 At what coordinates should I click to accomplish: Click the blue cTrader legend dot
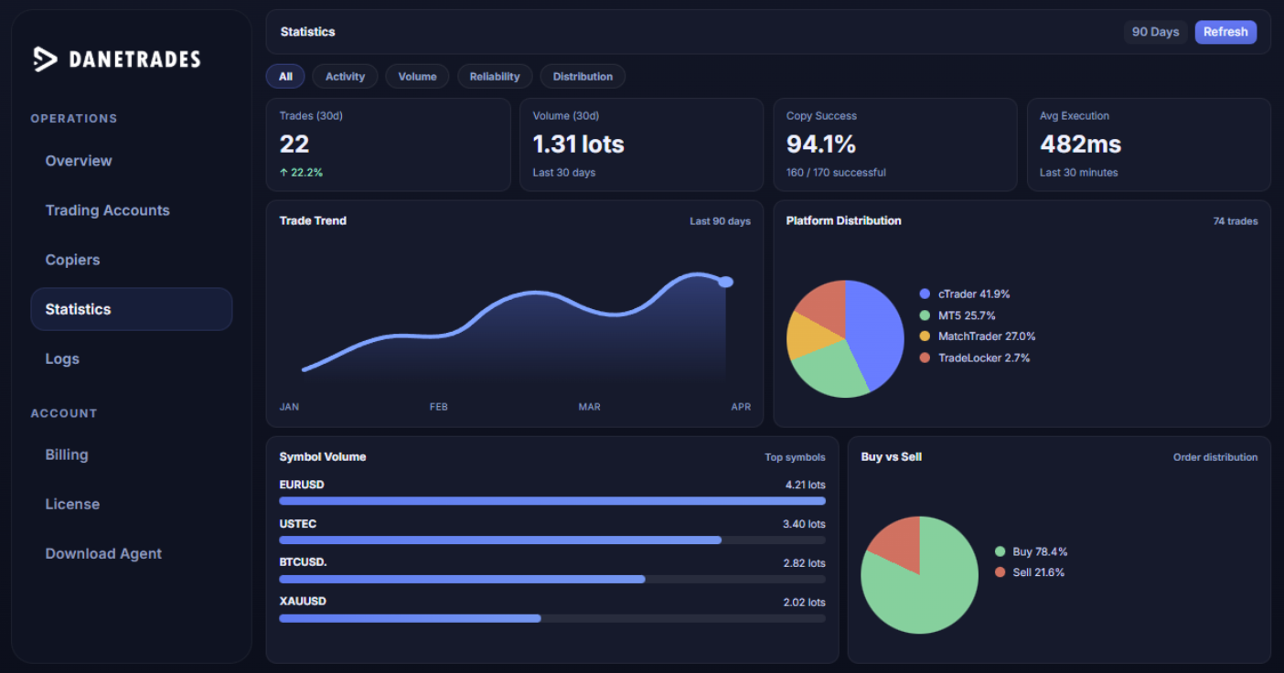click(x=925, y=294)
